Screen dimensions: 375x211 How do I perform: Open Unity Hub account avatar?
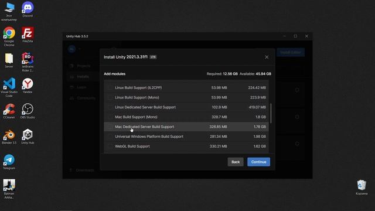click(x=71, y=49)
